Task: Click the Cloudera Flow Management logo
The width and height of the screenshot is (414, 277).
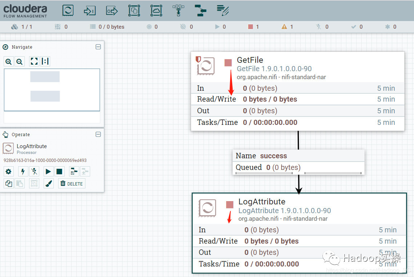Action: (25, 11)
